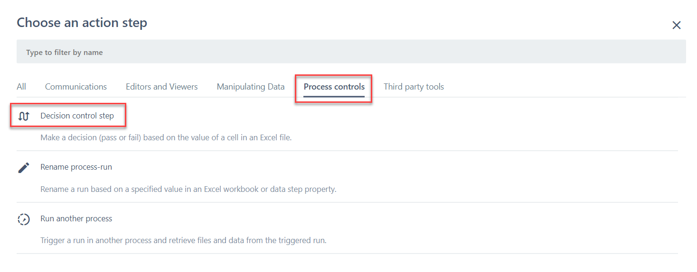This screenshot has height=272, width=697.
Task: Click the Decision control step arrows icon
Action: point(24,116)
